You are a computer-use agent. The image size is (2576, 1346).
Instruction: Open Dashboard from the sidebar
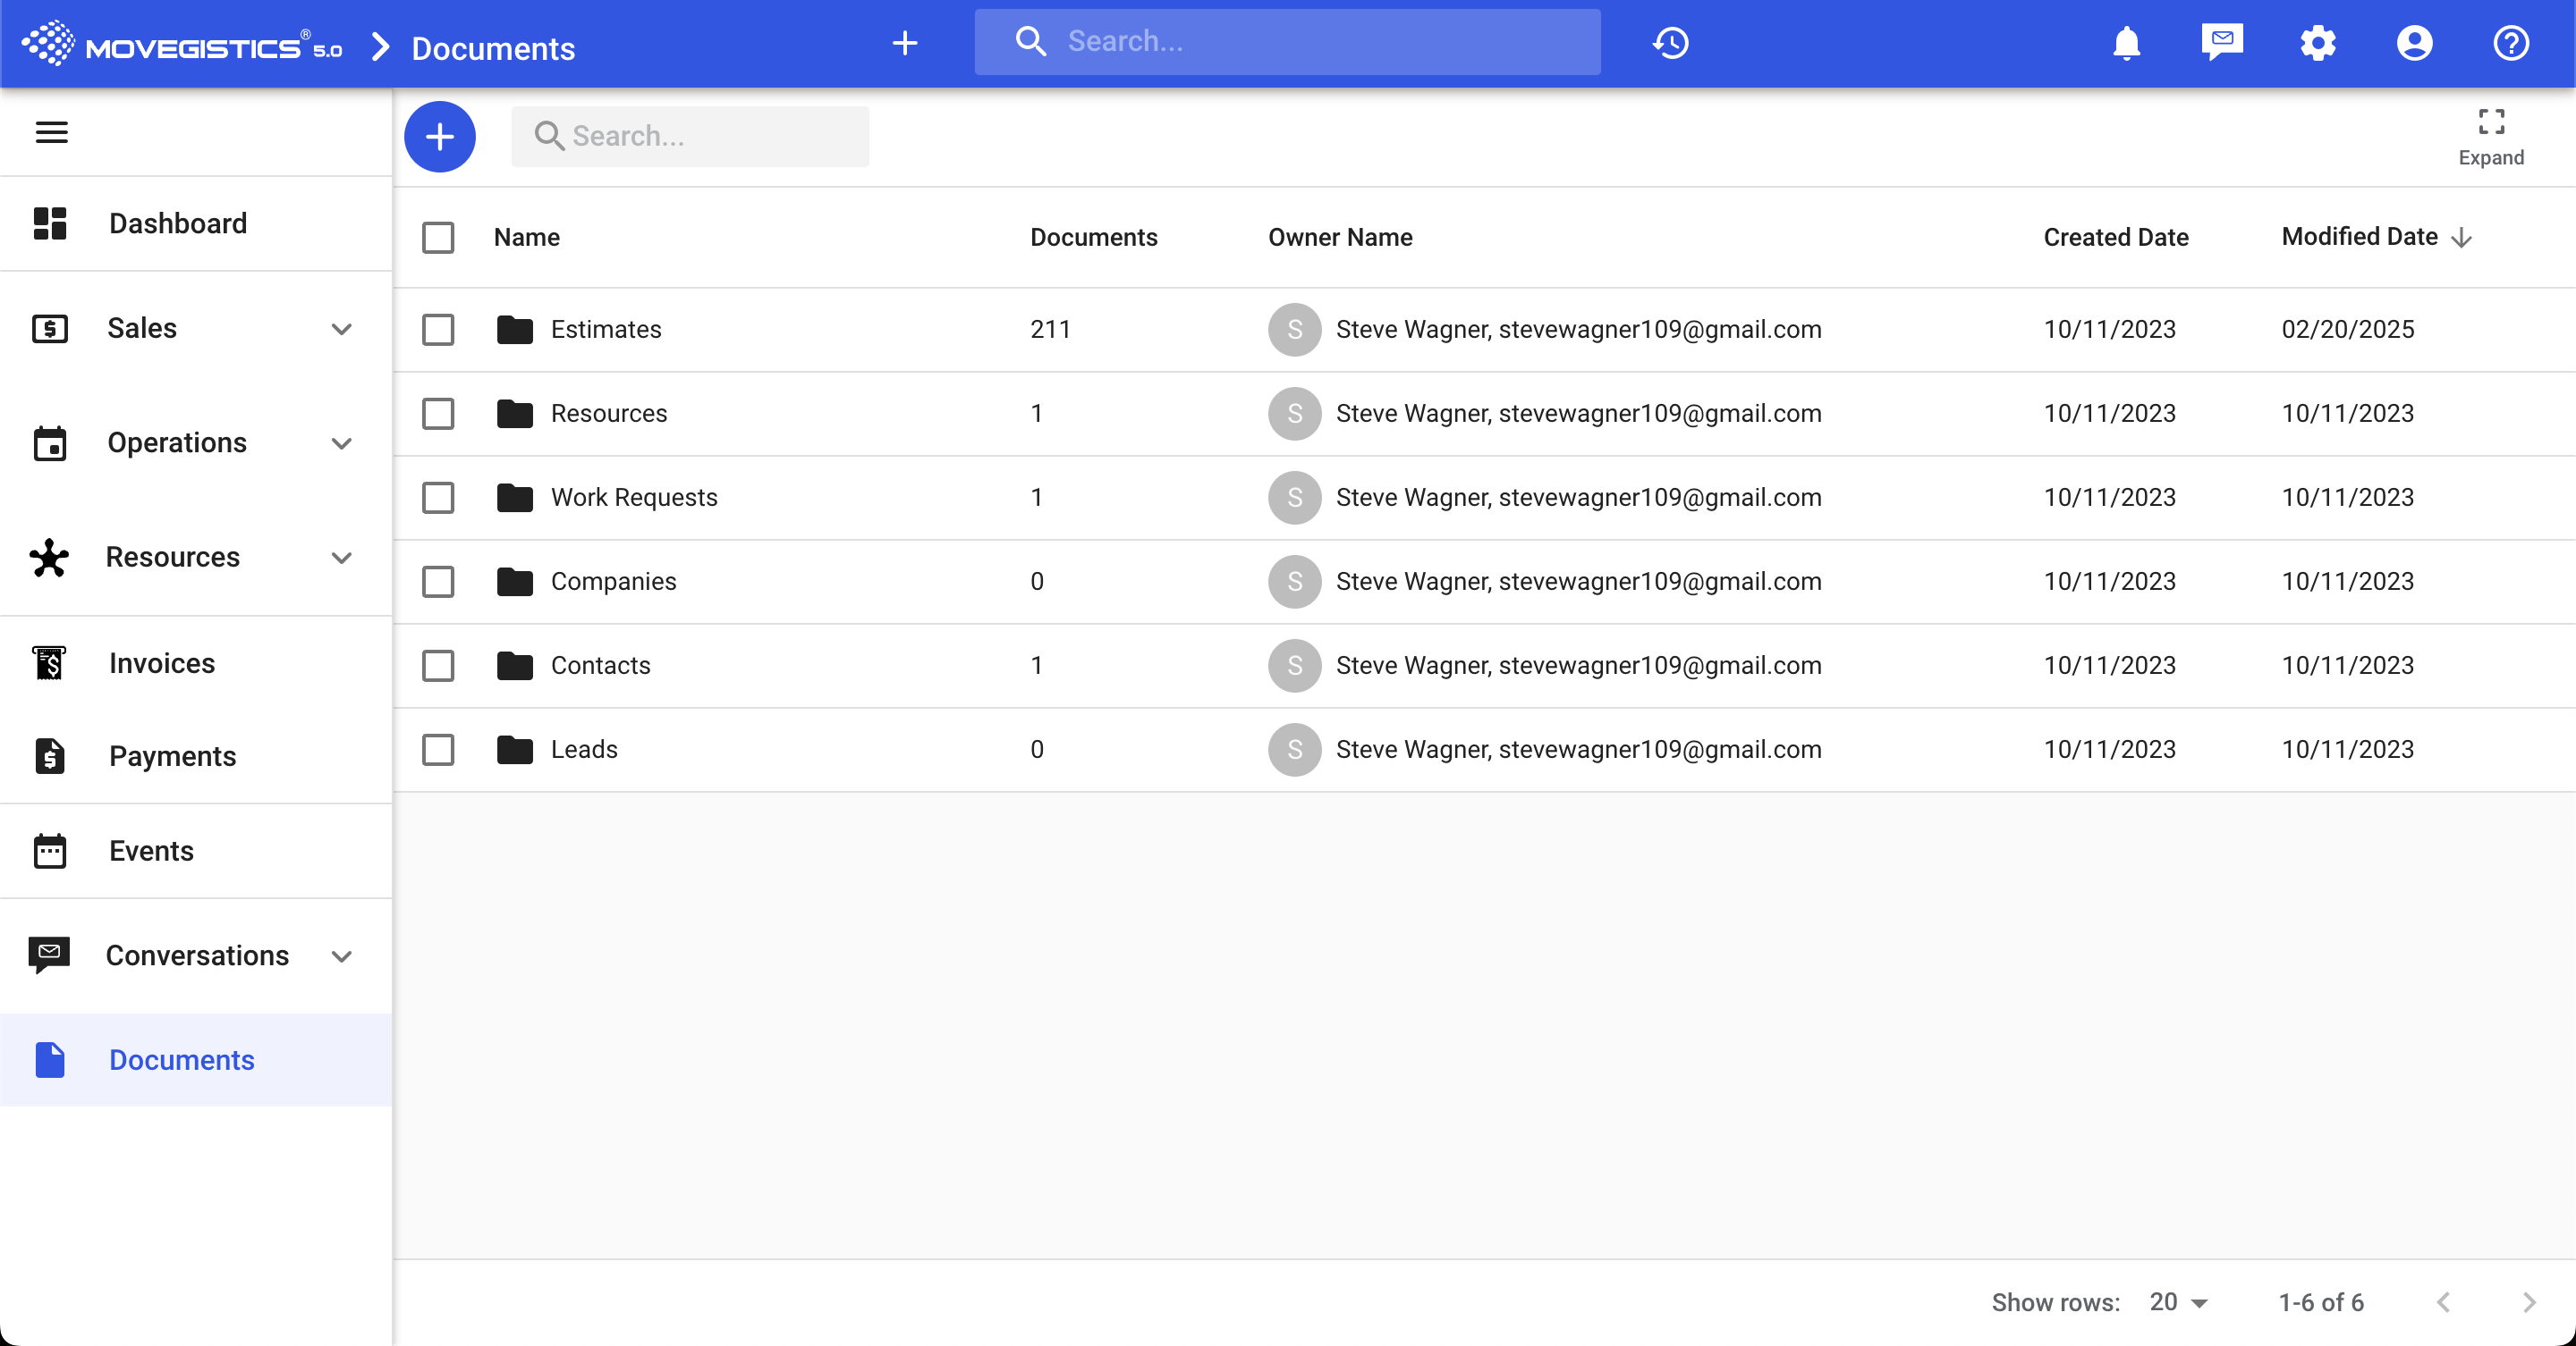click(x=177, y=223)
